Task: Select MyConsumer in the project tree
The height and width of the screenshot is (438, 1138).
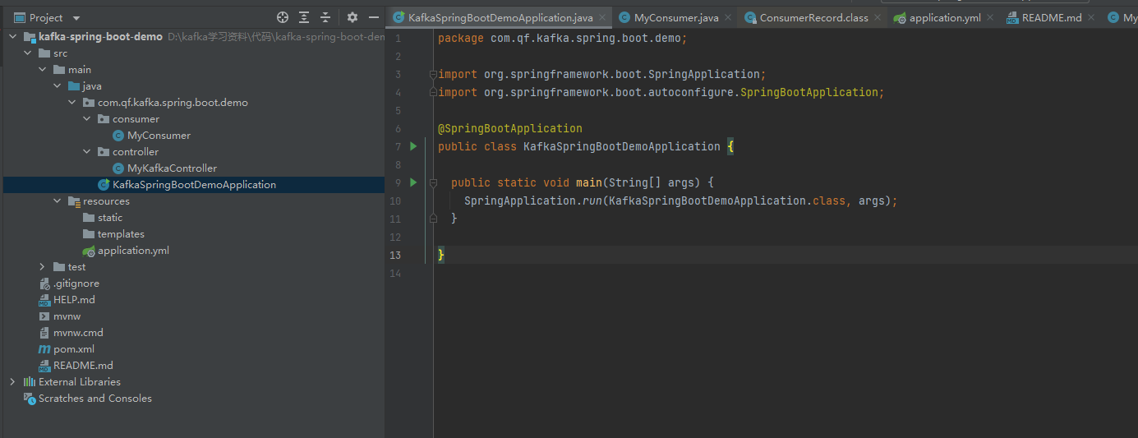Action: (159, 136)
